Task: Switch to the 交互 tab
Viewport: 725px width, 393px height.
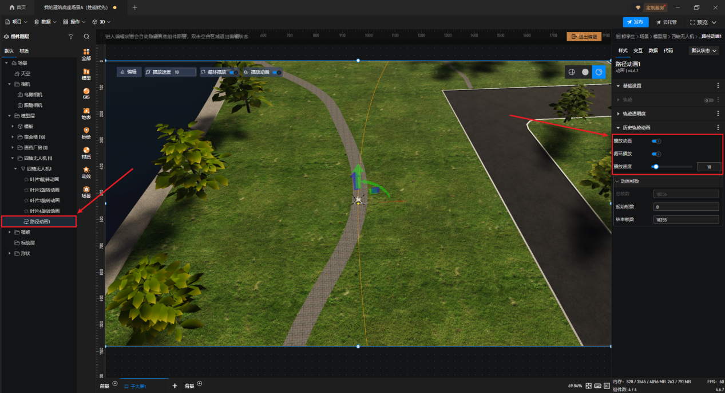Action: click(x=638, y=50)
